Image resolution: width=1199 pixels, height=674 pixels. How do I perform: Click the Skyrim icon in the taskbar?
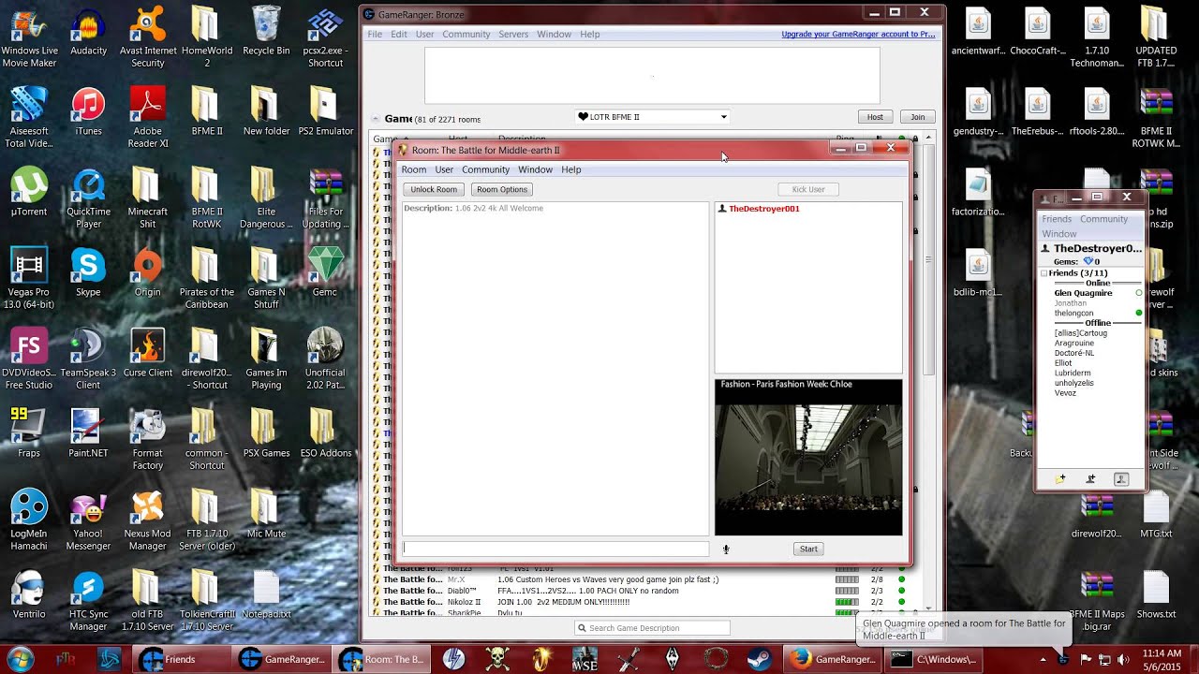[x=672, y=659]
